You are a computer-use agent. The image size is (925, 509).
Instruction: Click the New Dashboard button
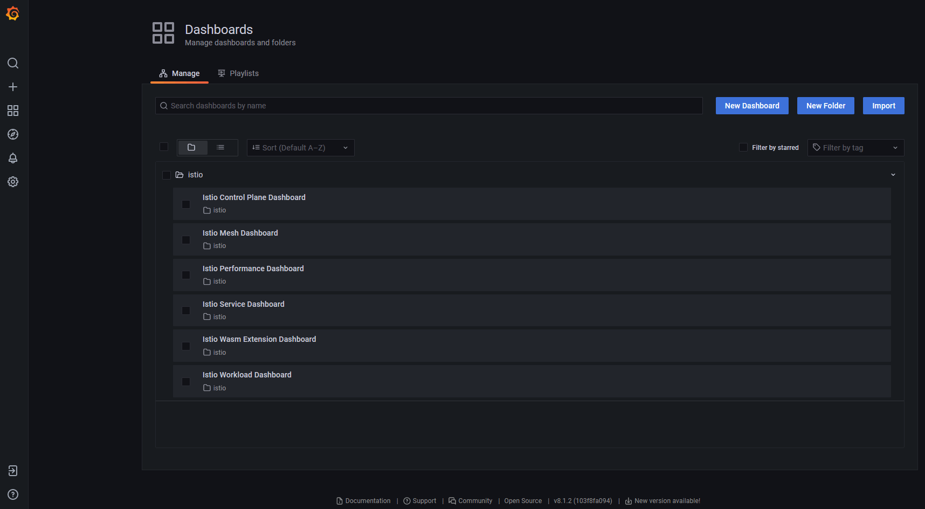(x=752, y=106)
